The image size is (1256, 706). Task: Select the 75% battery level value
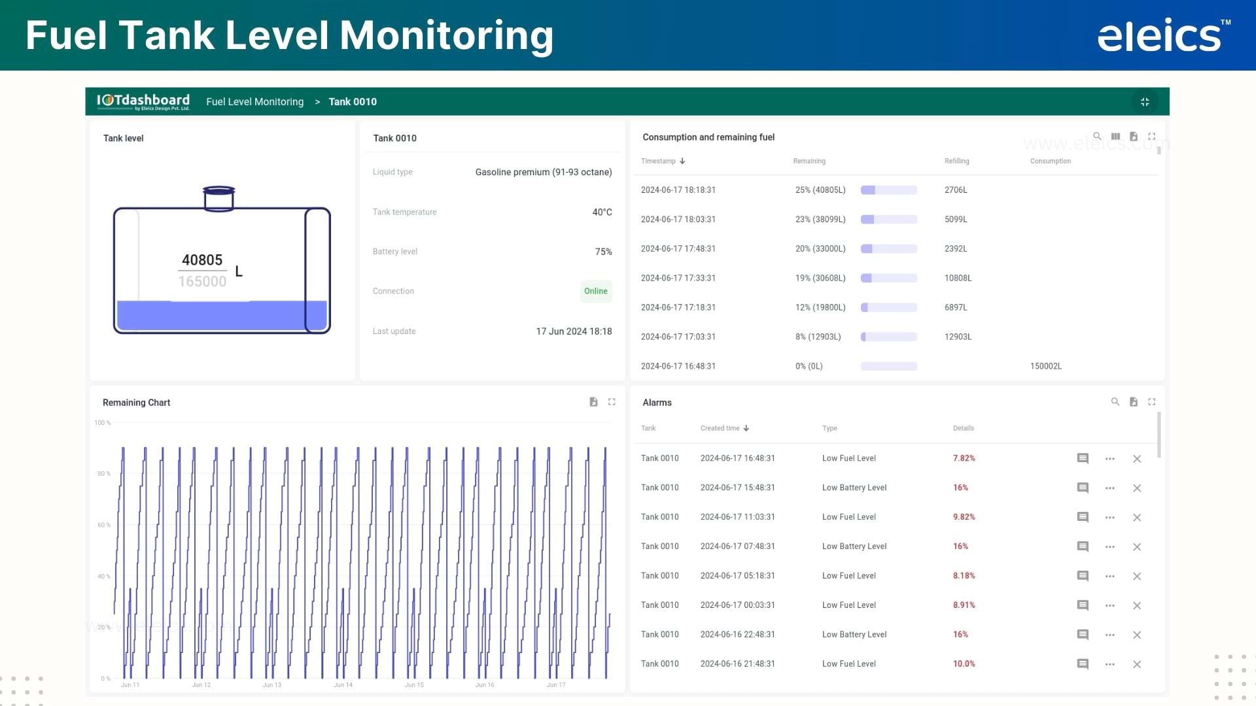[x=603, y=252]
